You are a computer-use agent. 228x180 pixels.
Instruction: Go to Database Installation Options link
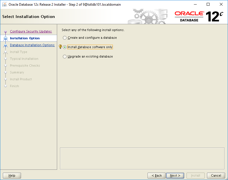(x=32, y=45)
